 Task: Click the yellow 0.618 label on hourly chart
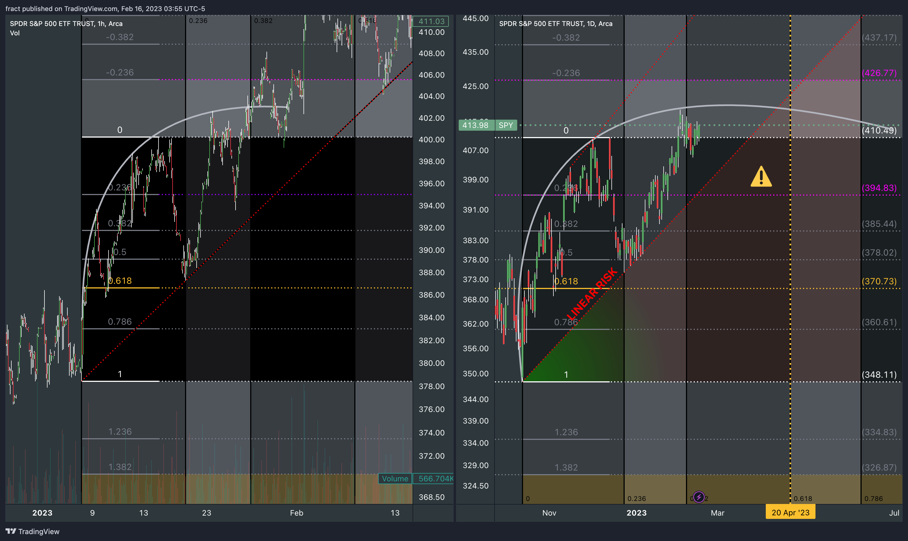coord(120,281)
